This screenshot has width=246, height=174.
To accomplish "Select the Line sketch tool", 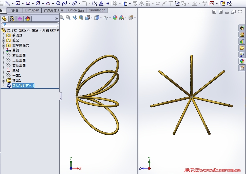I will coord(8,3).
